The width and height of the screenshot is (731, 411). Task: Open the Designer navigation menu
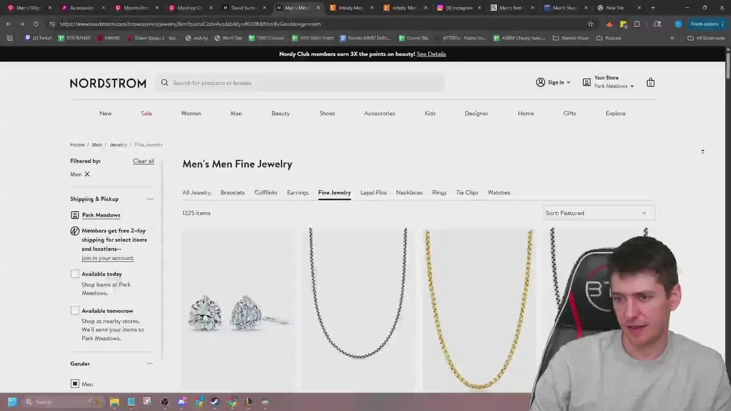point(476,113)
